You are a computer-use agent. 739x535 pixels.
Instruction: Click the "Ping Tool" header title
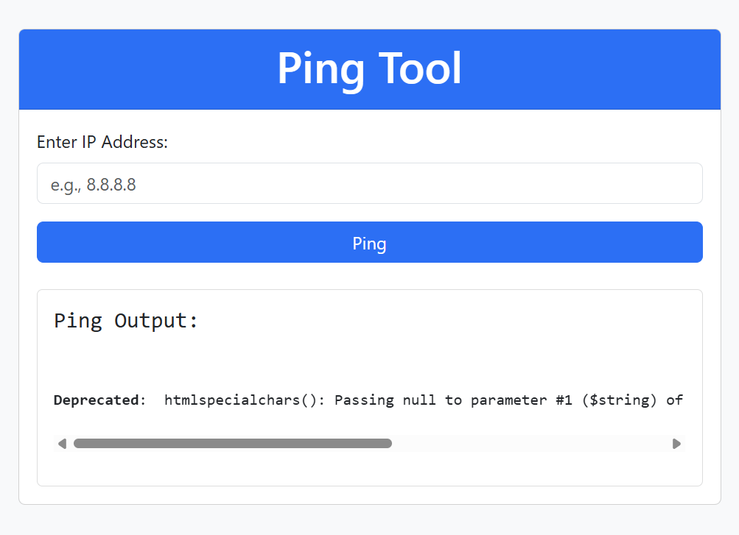click(370, 68)
